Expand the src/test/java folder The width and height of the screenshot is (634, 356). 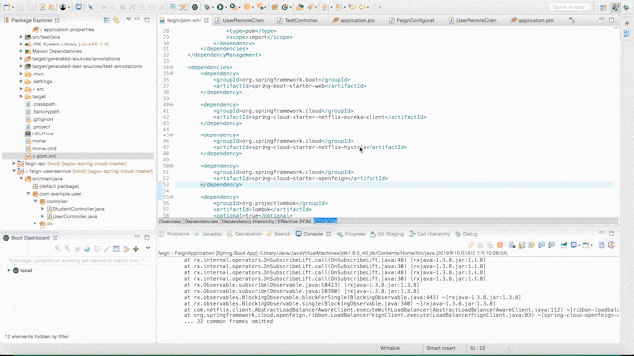point(21,37)
